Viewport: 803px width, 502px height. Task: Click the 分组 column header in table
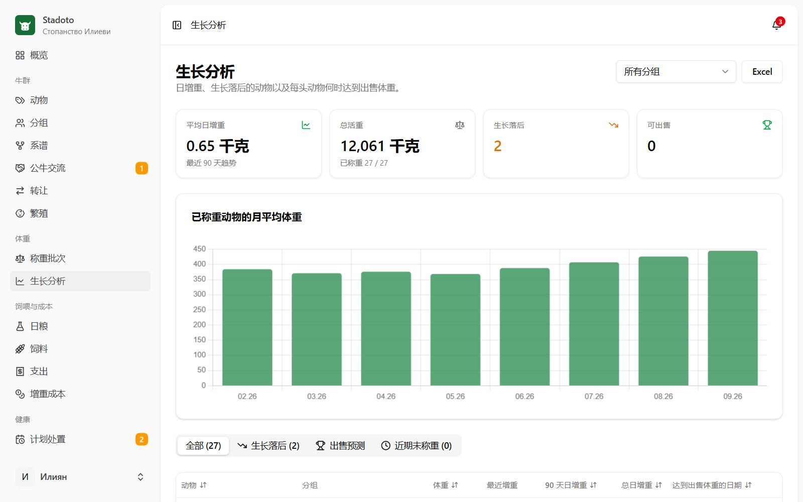coord(310,485)
